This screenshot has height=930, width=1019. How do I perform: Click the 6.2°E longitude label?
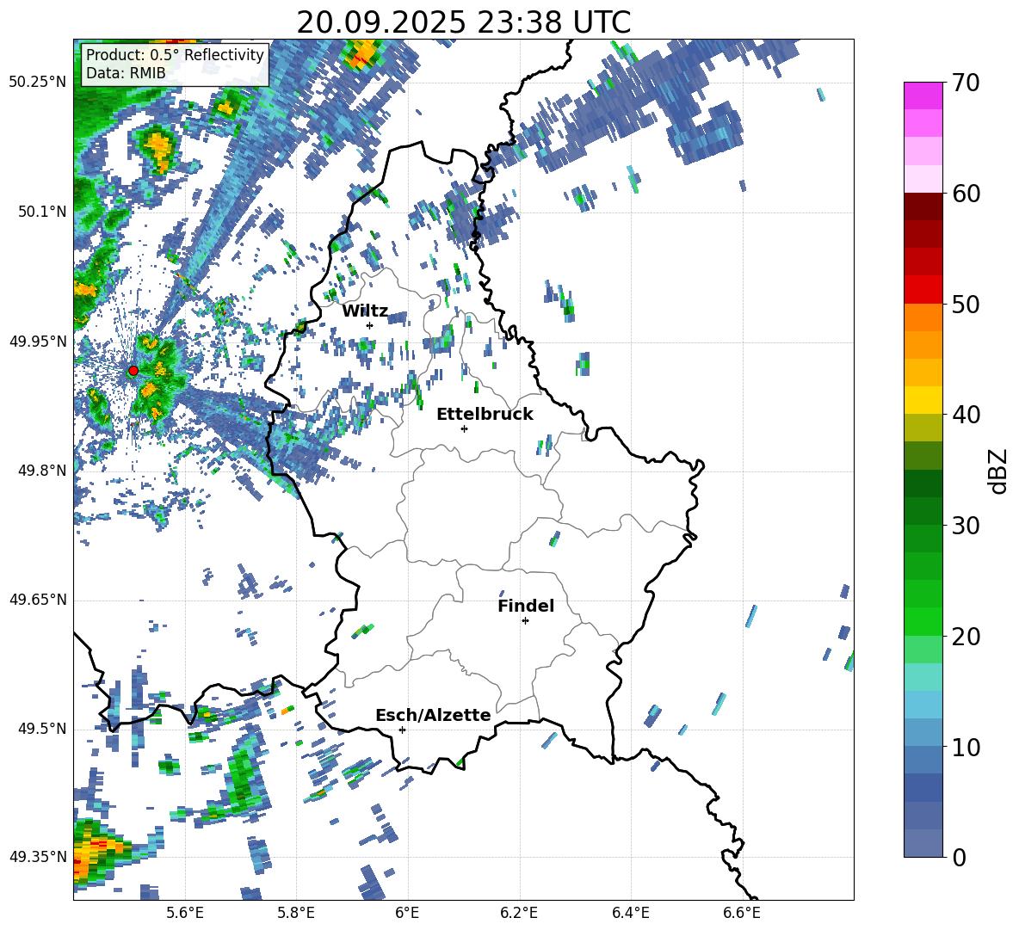click(519, 913)
